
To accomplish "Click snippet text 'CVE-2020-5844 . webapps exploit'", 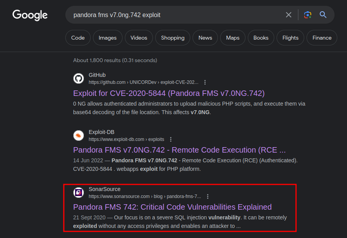I will [x=115, y=169].
